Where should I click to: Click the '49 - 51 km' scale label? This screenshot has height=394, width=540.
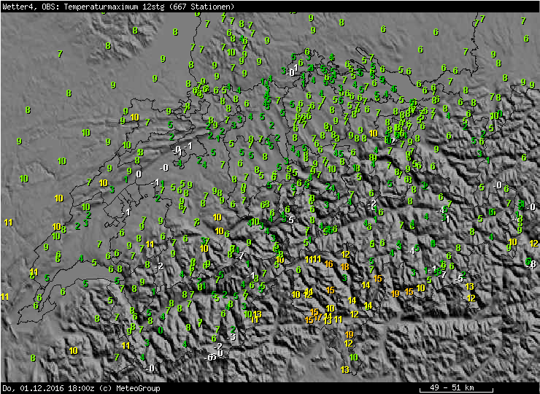pos(452,388)
